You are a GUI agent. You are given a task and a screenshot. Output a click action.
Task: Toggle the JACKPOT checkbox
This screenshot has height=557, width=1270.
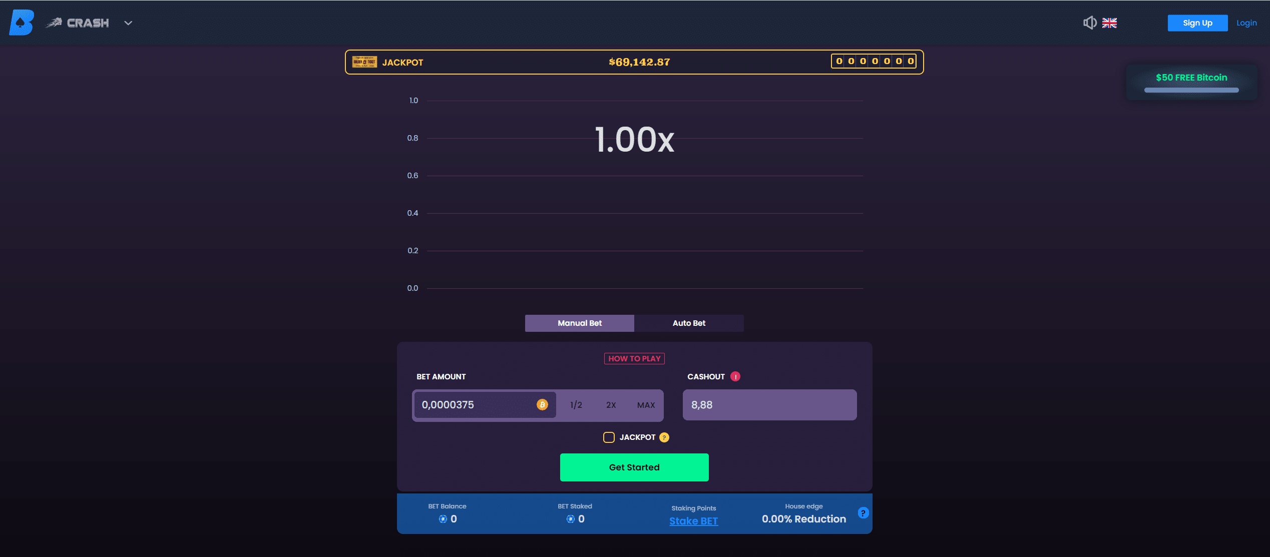coord(608,437)
